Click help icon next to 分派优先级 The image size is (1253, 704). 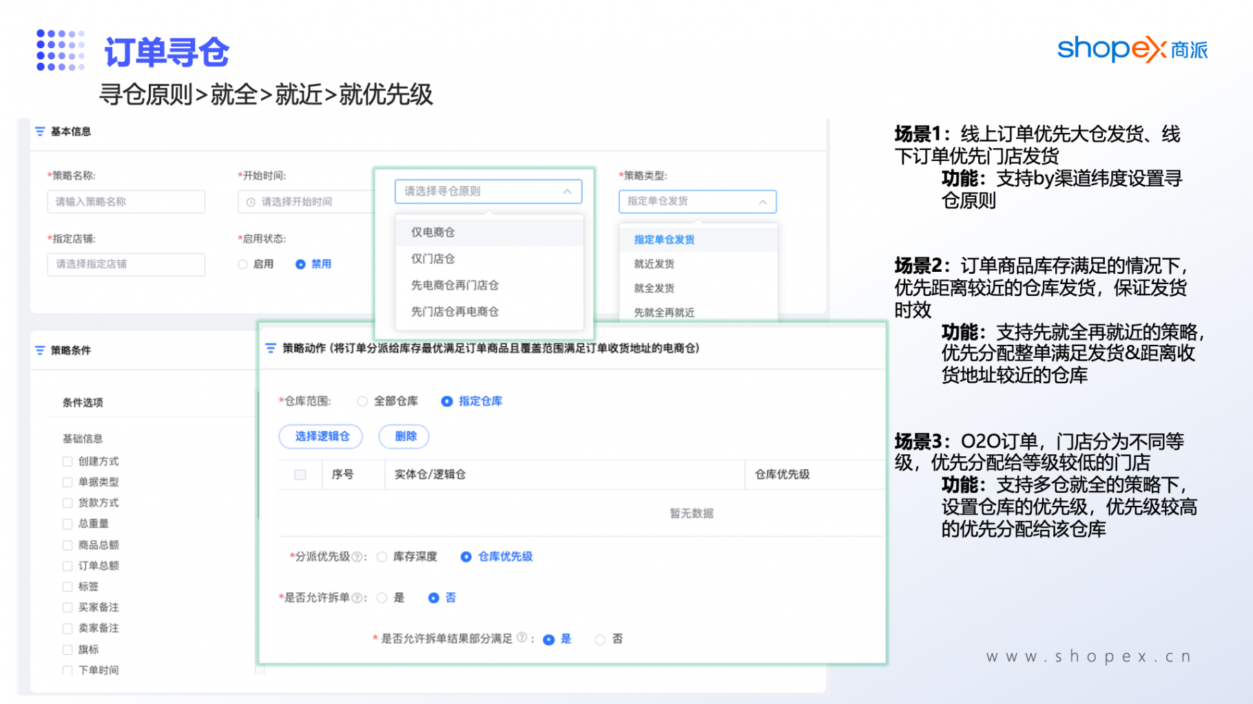[357, 557]
